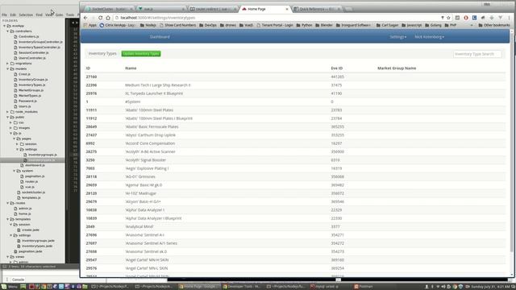Go back with the browser back arrow
The image size is (516, 290).
click(x=85, y=18)
